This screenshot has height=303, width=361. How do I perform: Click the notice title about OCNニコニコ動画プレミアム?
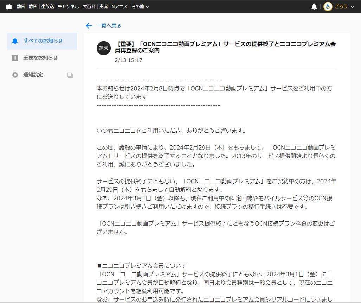tap(225, 47)
